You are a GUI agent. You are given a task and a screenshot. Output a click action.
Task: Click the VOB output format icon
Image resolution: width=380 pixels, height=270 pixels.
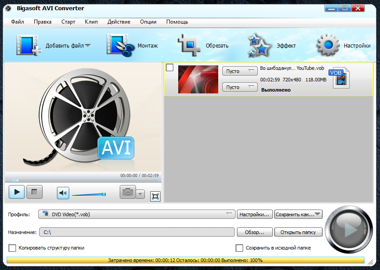339,78
